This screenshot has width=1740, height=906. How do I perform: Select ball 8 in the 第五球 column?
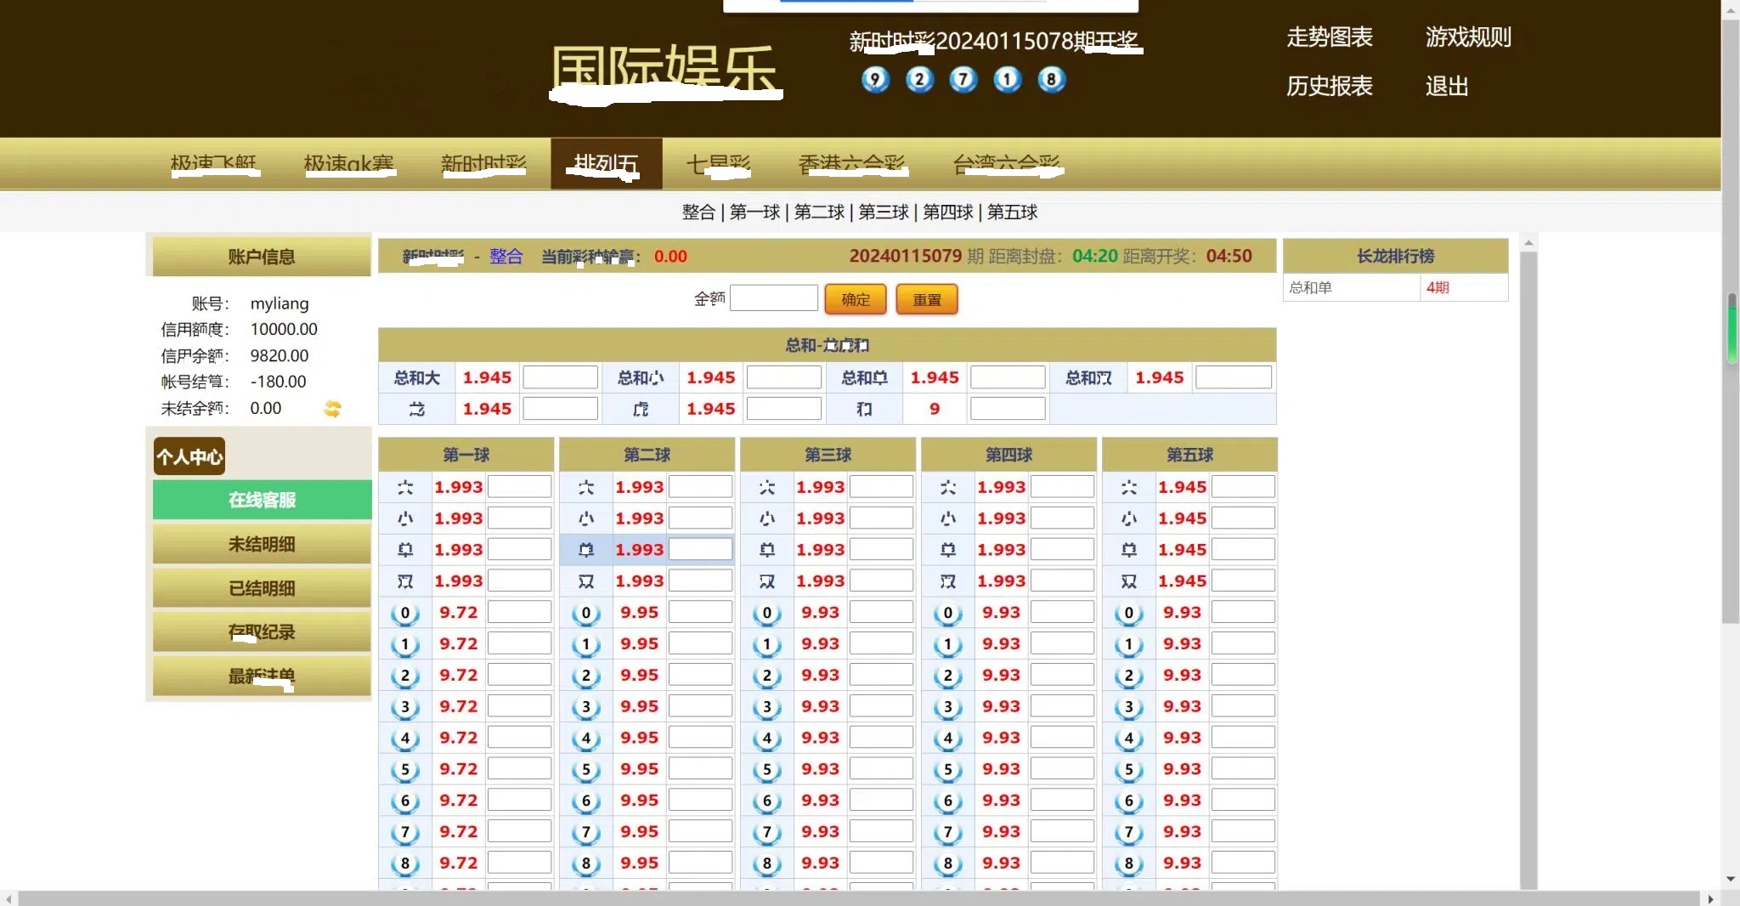click(x=1129, y=864)
